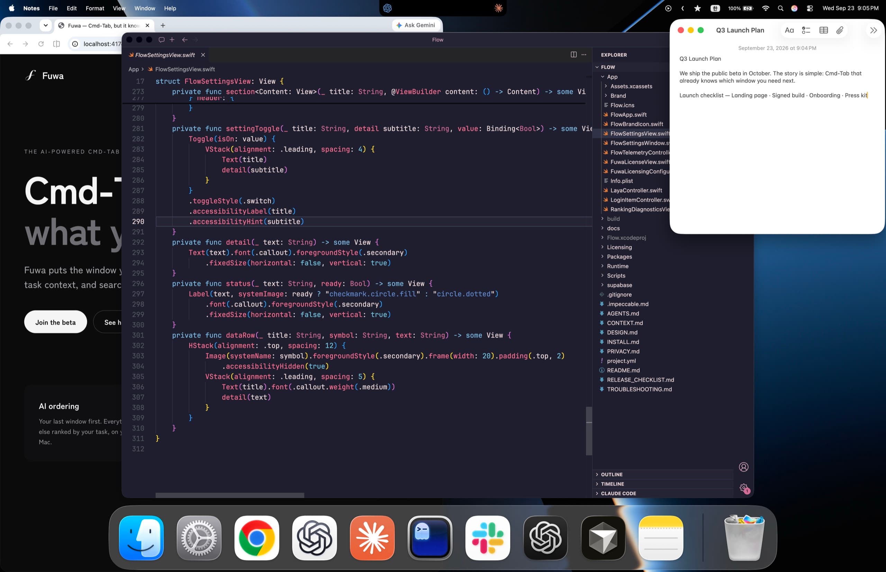This screenshot has height=572, width=886.
Task: Insert a table in the Notes window
Action: click(x=823, y=30)
